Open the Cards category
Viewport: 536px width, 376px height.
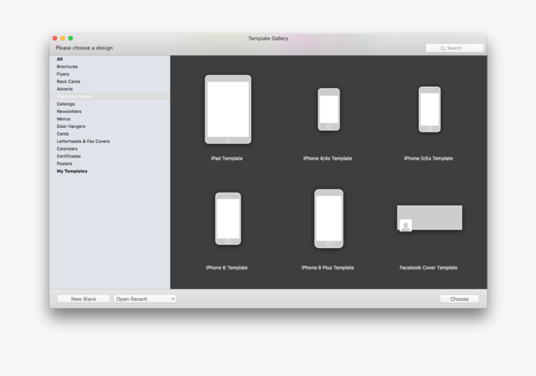tap(63, 134)
